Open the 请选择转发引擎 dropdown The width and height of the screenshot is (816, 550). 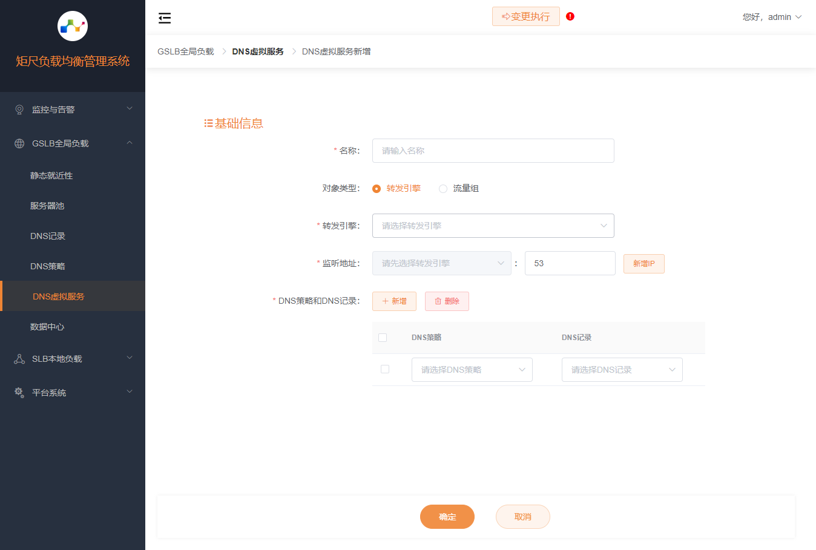tap(493, 225)
